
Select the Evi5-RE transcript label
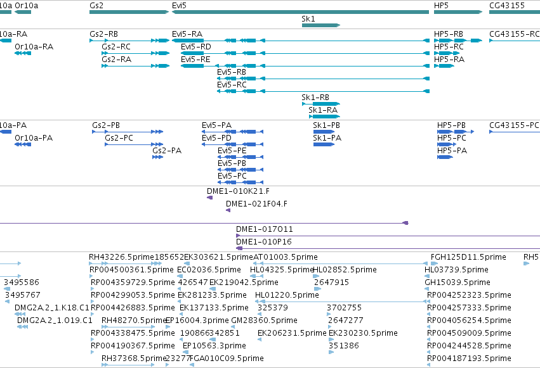195,60
